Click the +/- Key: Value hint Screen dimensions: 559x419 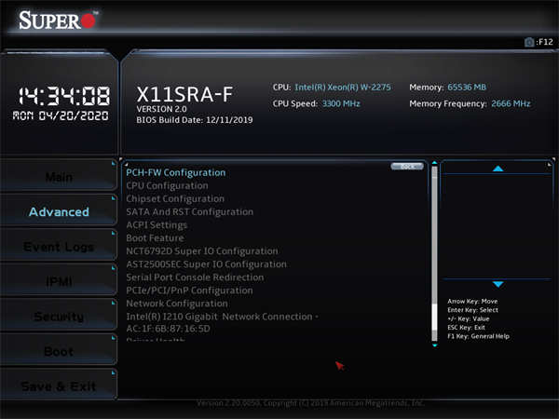click(469, 318)
